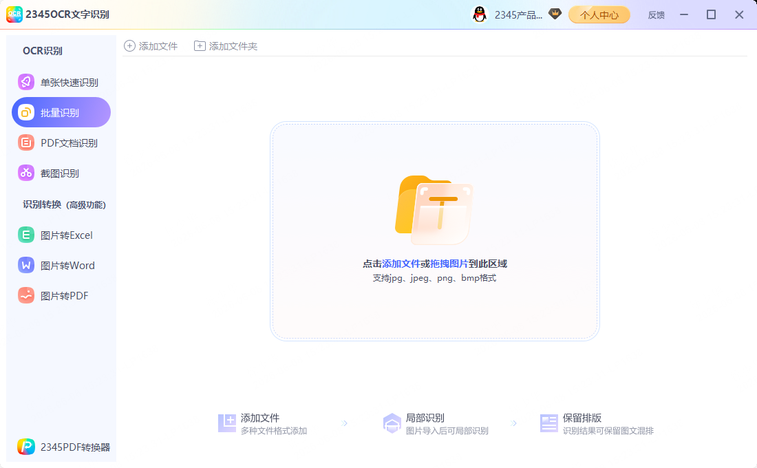Click 添加文件夹 in the top toolbar
The image size is (757, 468).
[226, 46]
